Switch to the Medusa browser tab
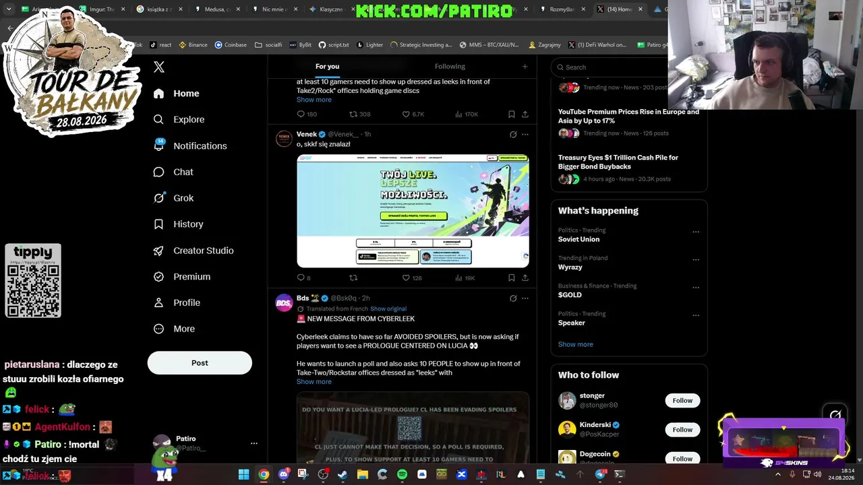Screen dimensions: 863x485 pos(216,9)
